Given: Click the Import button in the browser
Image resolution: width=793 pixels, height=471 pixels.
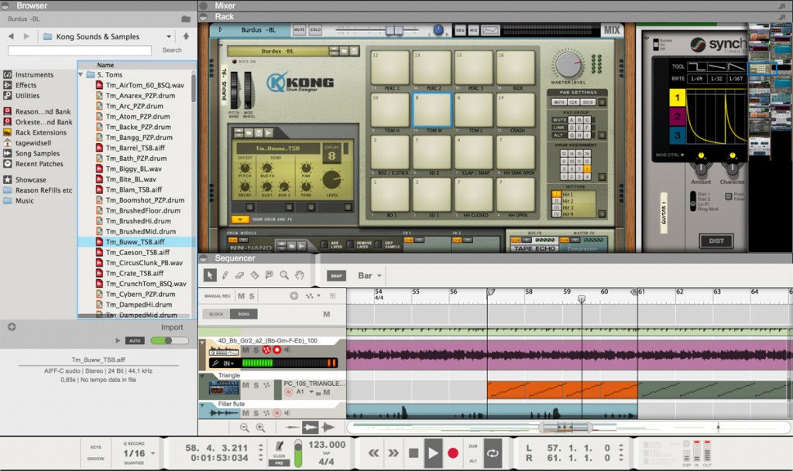Looking at the screenshot, I should 172,326.
